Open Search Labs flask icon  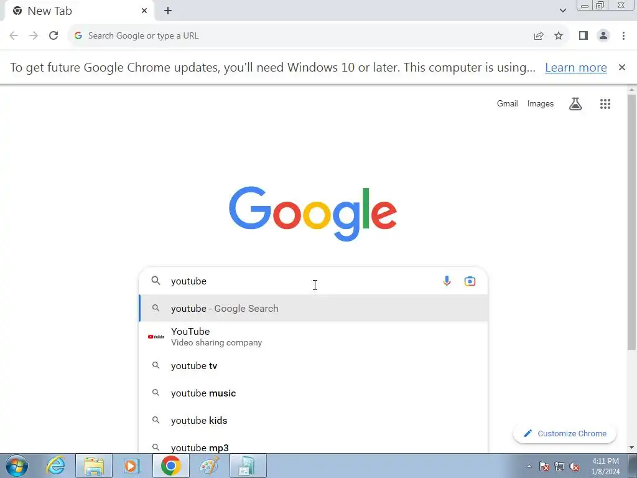click(x=575, y=104)
